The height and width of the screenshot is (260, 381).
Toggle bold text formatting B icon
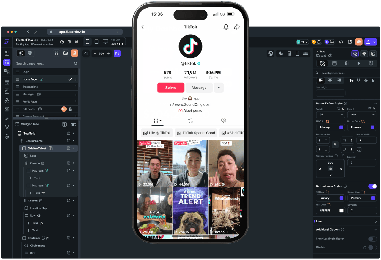[373, 80]
